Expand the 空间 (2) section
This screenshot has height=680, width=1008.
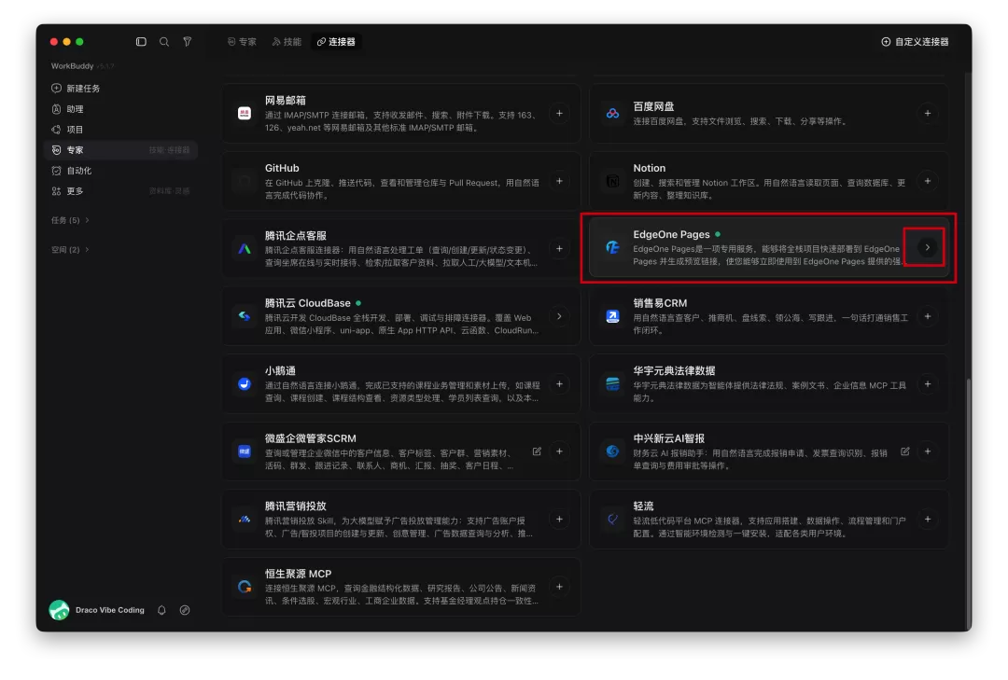70,249
